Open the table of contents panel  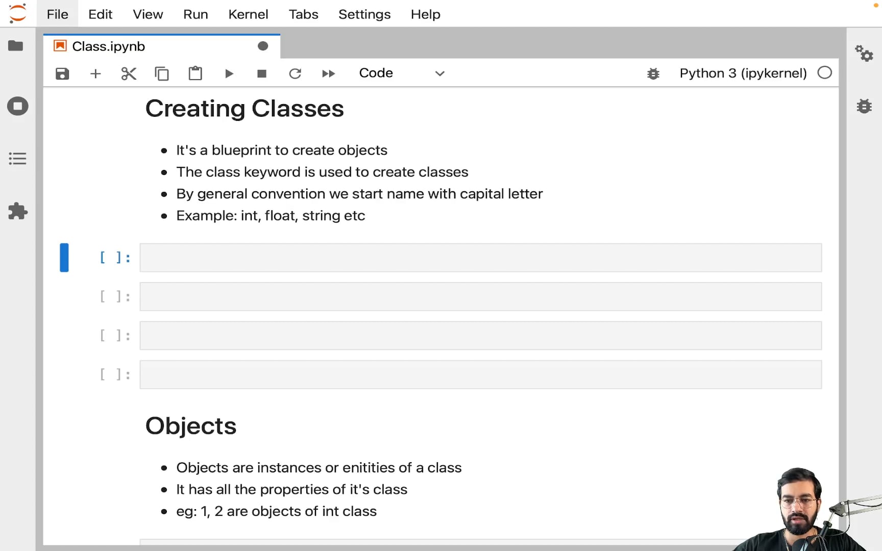coord(17,159)
